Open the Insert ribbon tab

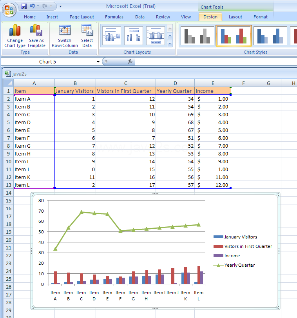[52, 17]
